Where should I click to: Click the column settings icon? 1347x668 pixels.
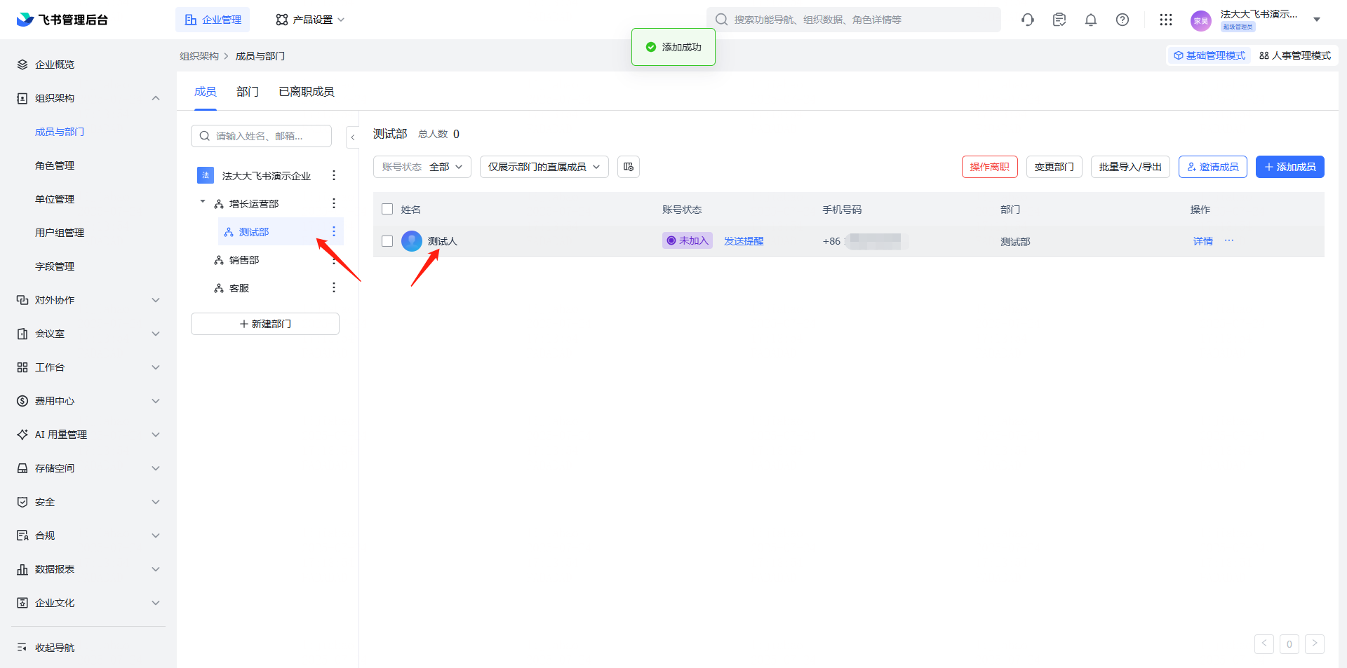coord(628,167)
